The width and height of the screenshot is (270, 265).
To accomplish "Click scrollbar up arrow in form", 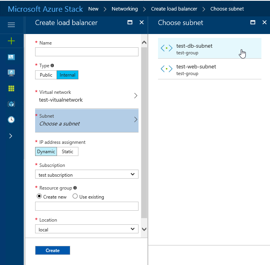I will pyautogui.click(x=144, y=43).
